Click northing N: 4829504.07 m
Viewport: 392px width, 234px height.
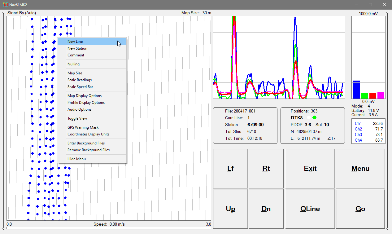[306, 131]
